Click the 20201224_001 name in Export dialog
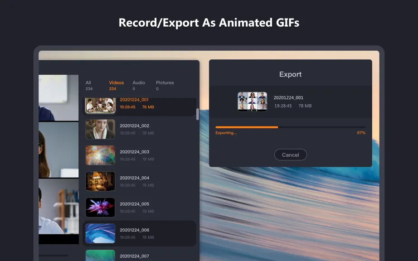 pos(288,98)
